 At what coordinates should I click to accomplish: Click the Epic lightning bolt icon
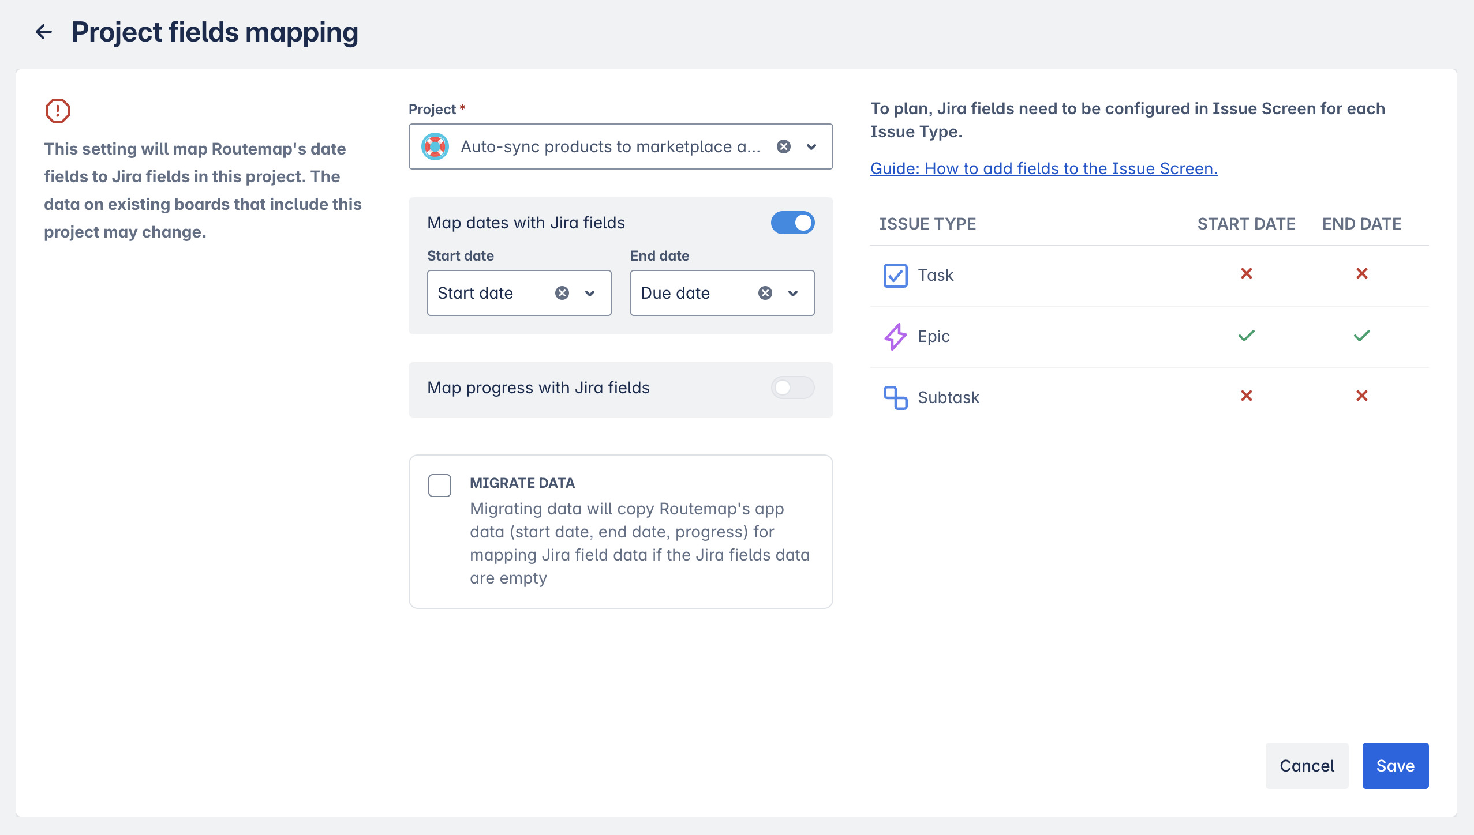click(x=895, y=337)
